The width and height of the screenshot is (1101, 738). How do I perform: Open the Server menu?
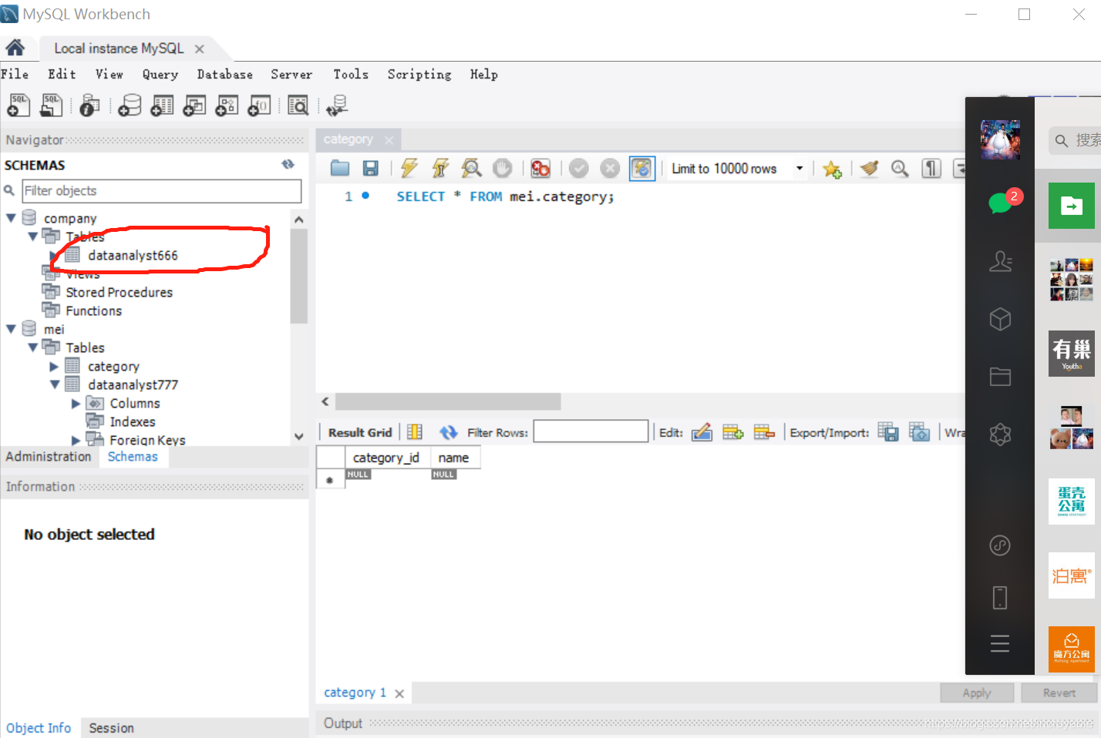(291, 74)
